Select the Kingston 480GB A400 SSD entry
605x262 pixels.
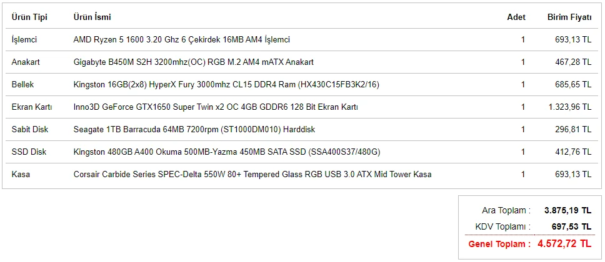tap(227, 152)
